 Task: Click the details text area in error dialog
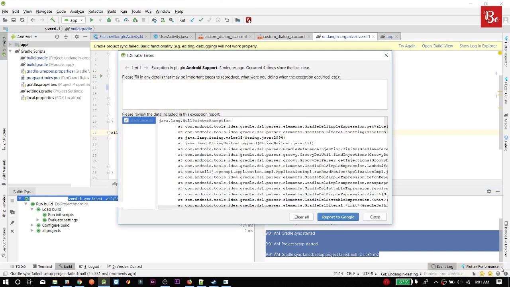255,94
